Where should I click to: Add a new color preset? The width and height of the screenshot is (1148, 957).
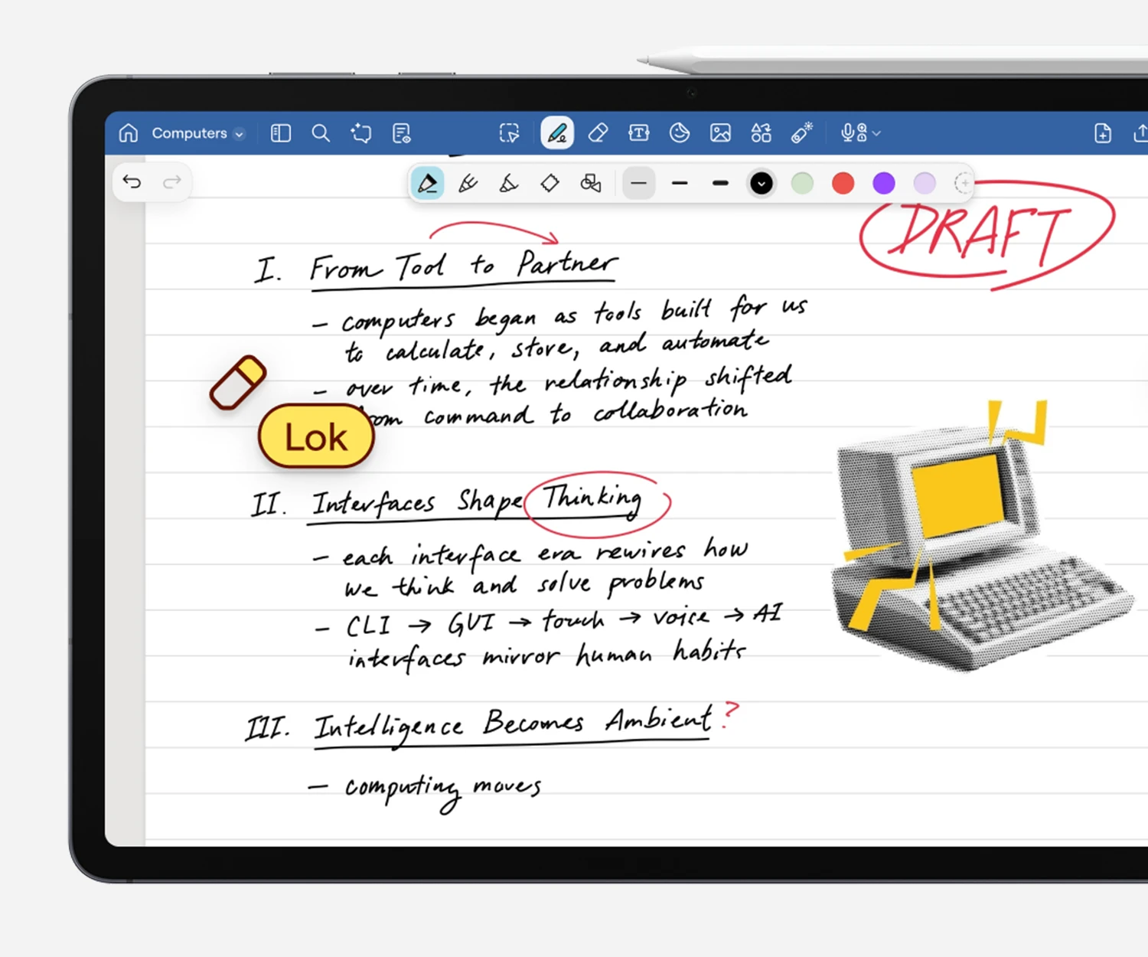pyautogui.click(x=963, y=184)
